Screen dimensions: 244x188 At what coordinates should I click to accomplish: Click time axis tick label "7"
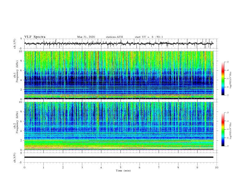point(159,167)
